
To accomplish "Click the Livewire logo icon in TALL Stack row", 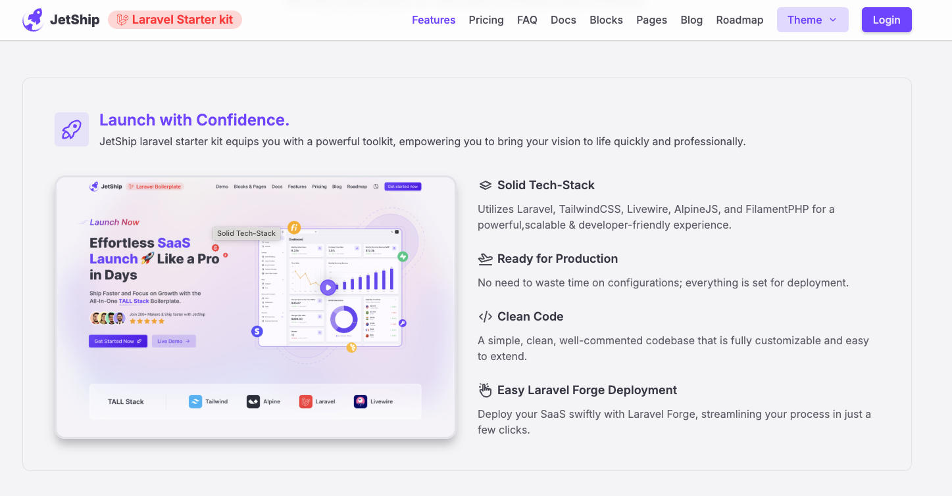I will 361,401.
